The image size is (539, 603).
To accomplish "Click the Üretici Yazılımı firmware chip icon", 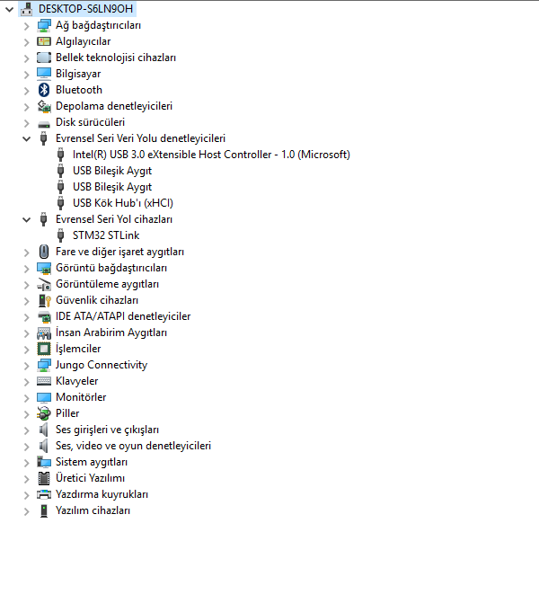I will click(x=44, y=478).
